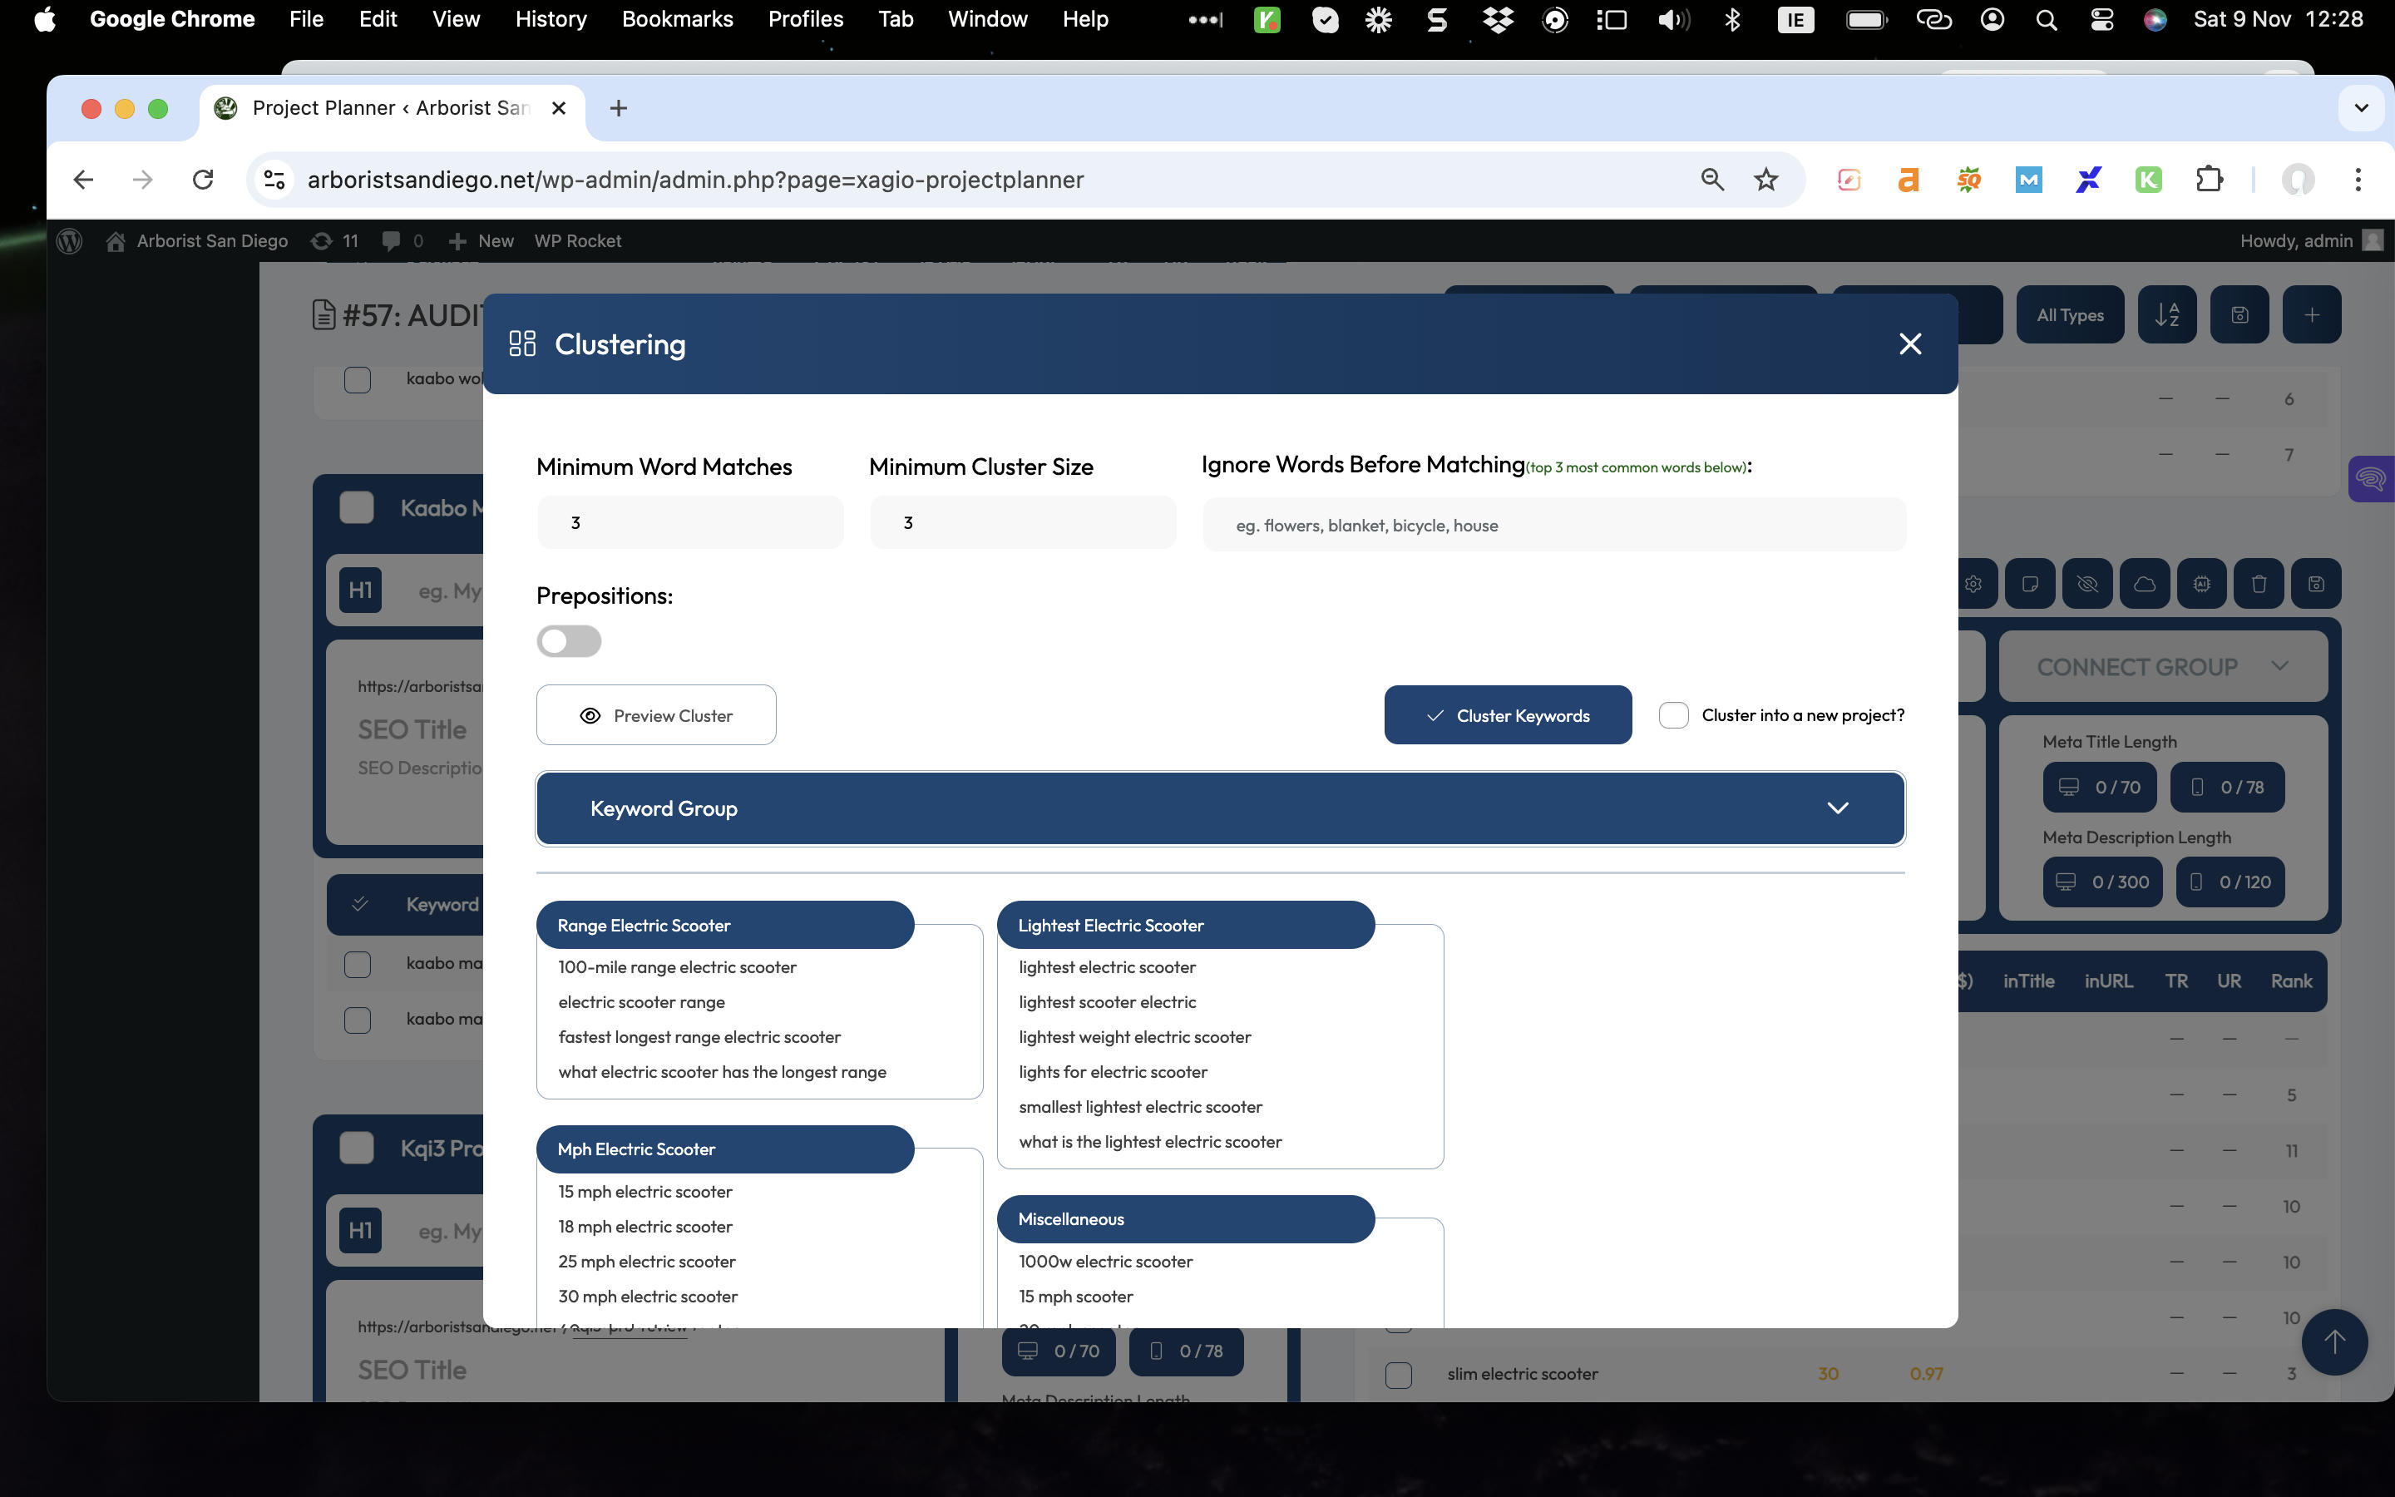This screenshot has height=1497, width=2395.
Task: Click 'lights for electric scooter' keyword
Action: point(1113,1072)
